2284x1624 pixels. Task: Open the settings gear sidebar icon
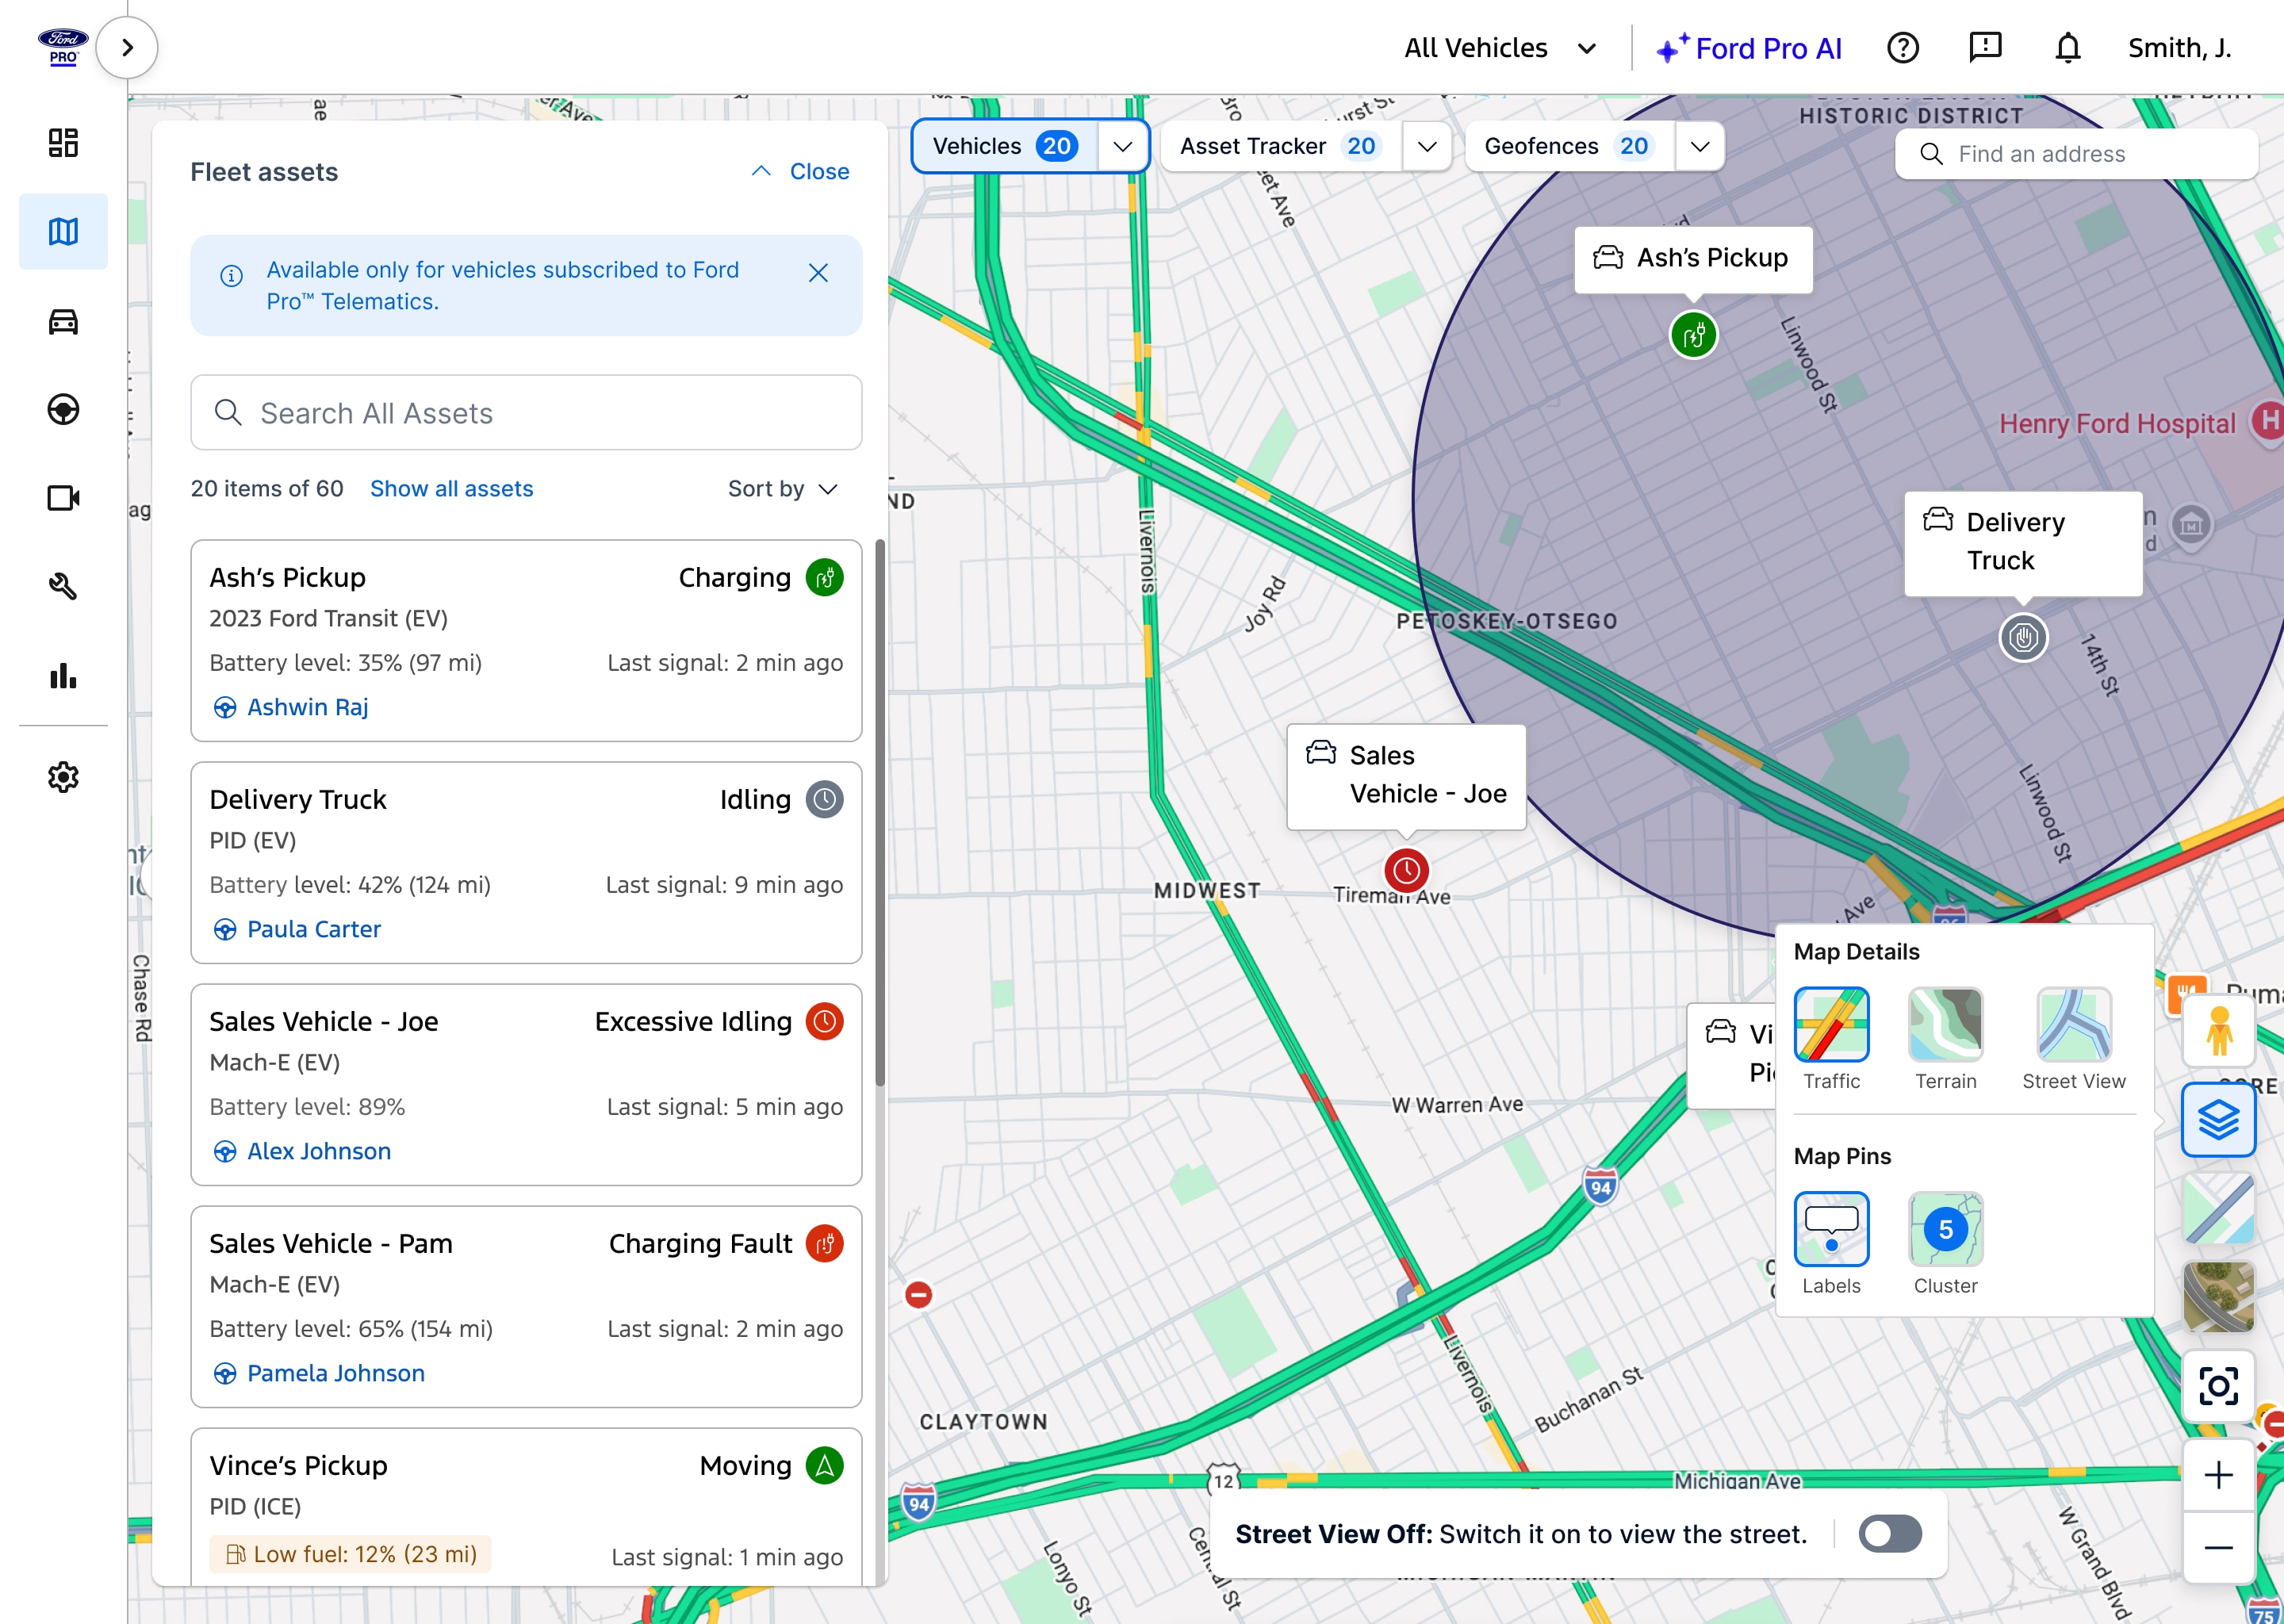click(x=63, y=777)
